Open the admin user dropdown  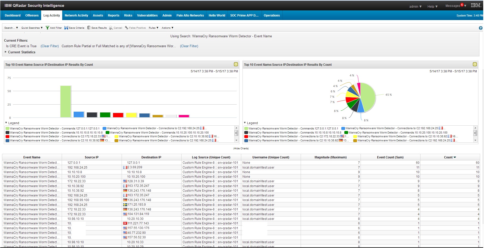pos(415,6)
